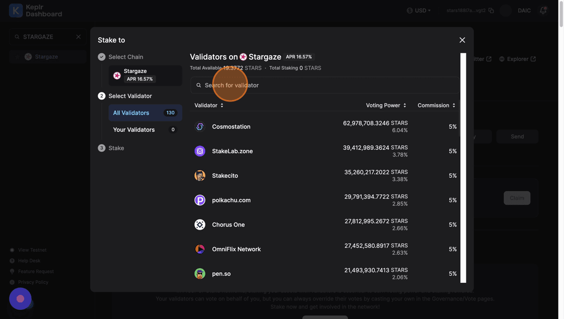Click the Chorus One validator logo
564x319 pixels.
200,225
